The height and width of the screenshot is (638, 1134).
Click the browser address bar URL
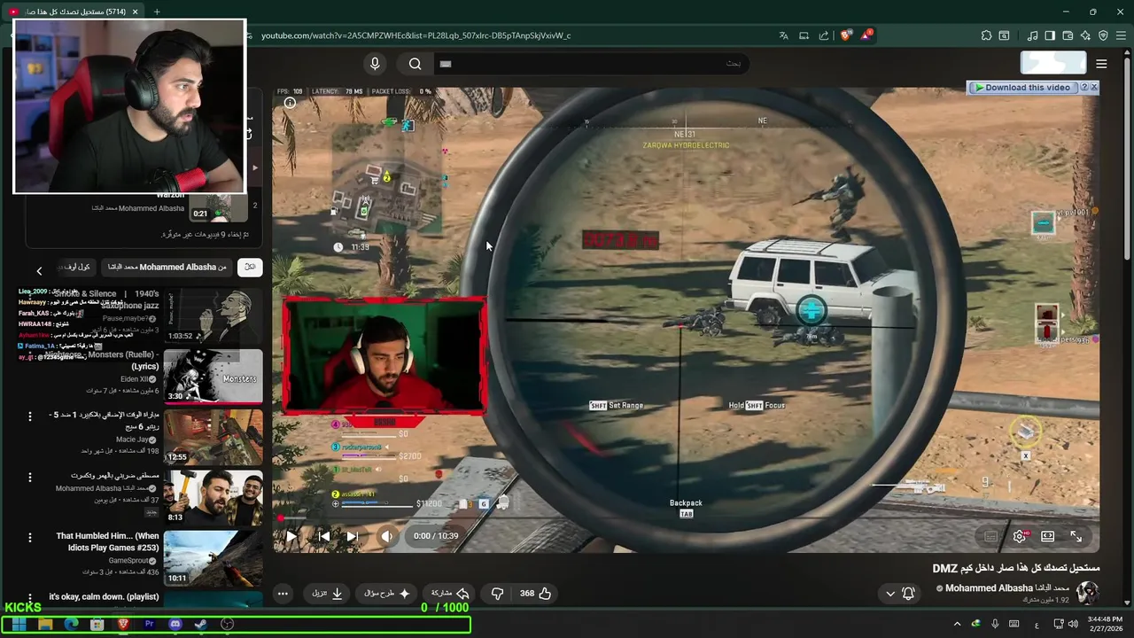pos(416,35)
